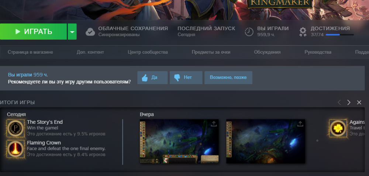Click the ВЫ ИГРАЛИ label
Viewport: 369px width, 176px height.
273,28
